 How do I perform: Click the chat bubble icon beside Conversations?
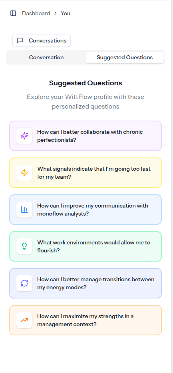tap(20, 40)
